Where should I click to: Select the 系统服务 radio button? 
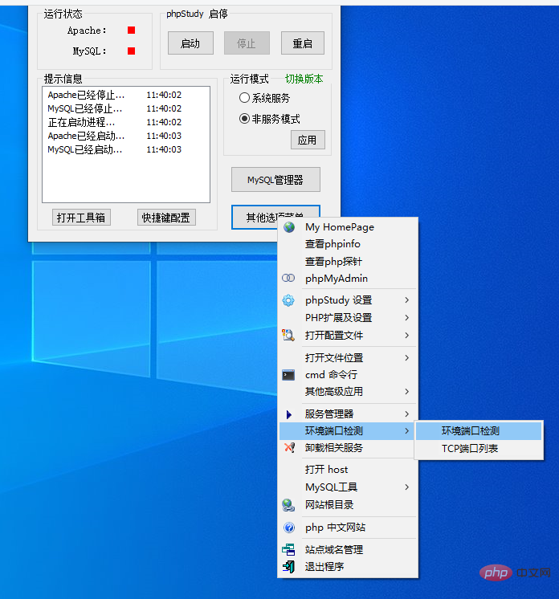[244, 98]
